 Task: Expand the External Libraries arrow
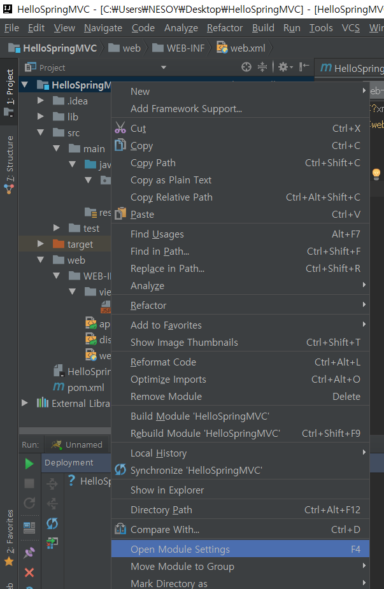(24, 402)
